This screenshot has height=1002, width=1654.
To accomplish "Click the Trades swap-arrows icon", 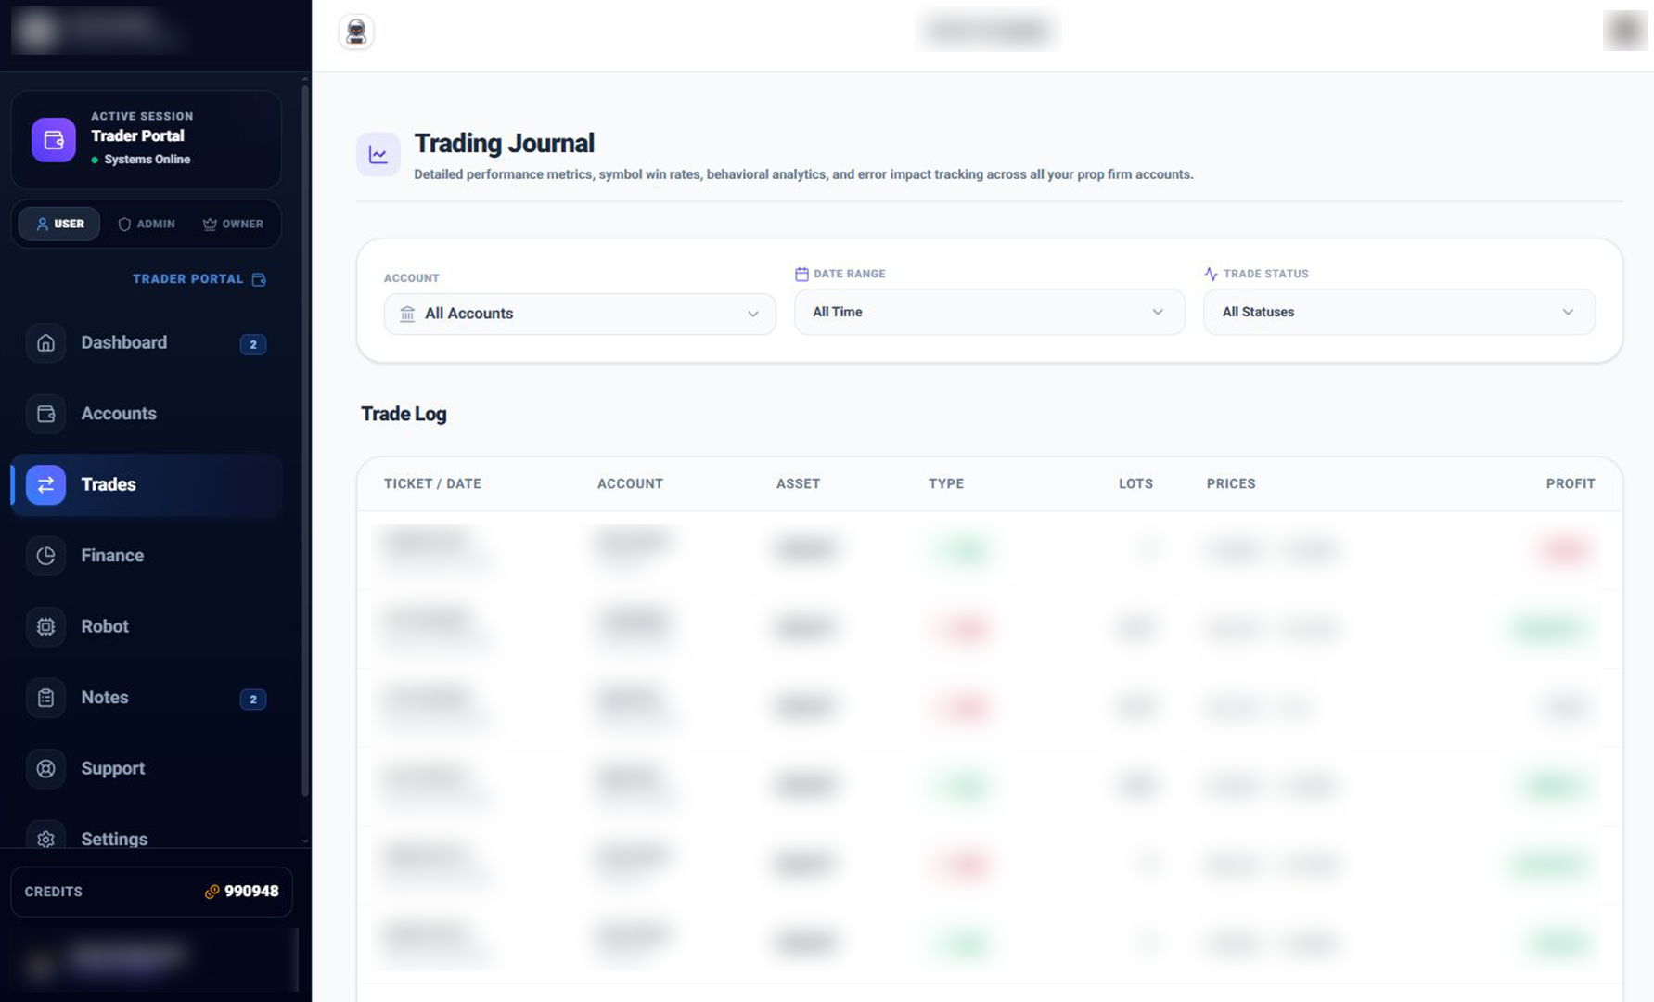I will click(x=45, y=485).
